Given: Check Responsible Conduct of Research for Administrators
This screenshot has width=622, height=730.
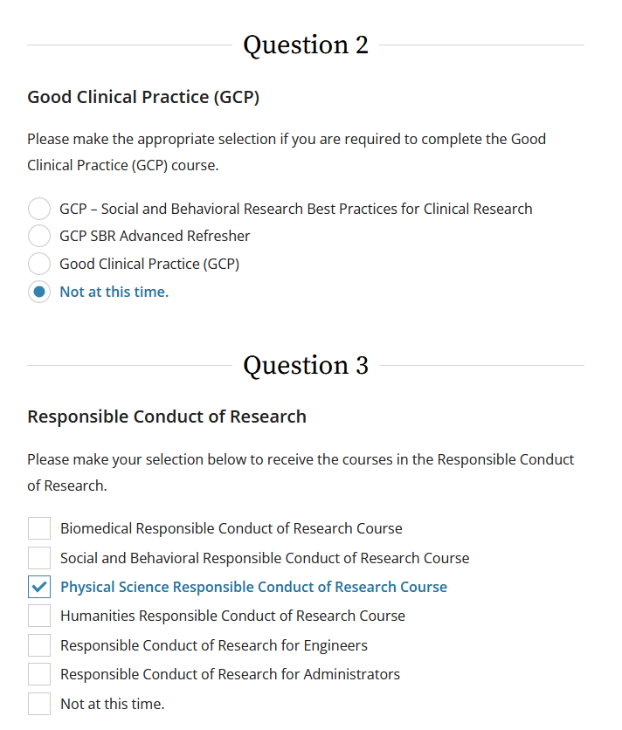Looking at the screenshot, I should 38,674.
